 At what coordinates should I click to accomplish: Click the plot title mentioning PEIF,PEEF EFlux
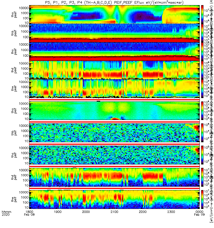(114, 3)
